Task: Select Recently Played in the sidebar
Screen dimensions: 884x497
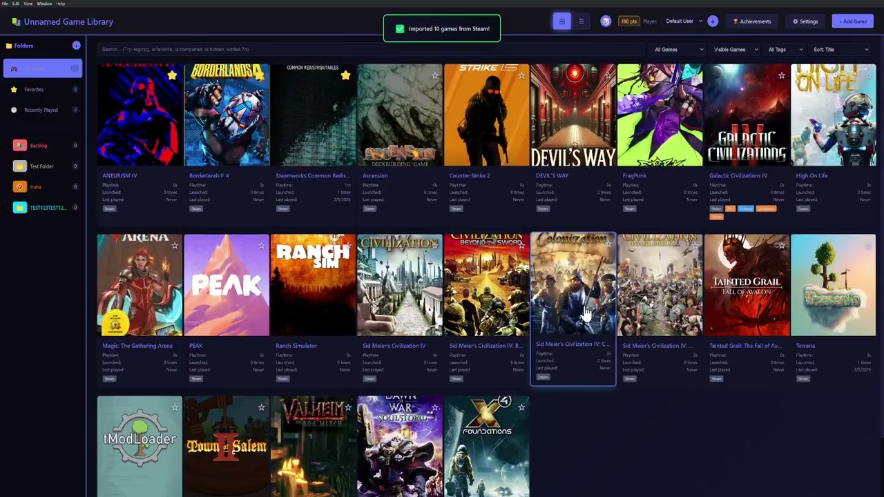Action: point(43,110)
